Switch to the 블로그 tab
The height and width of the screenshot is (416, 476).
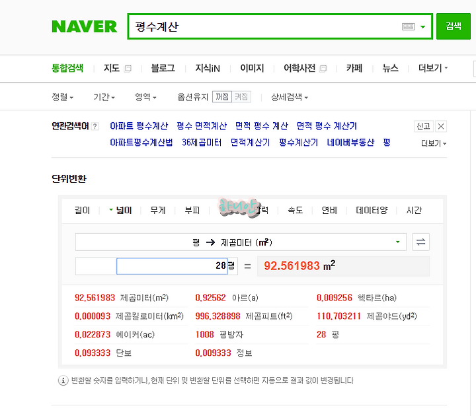coord(163,68)
